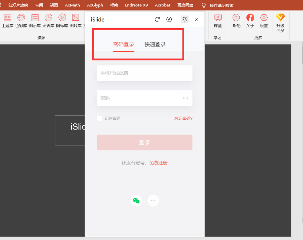Viewport: 303px width, 240px height.
Task: Click the refresh icon in iSlide panel
Action: click(157, 20)
